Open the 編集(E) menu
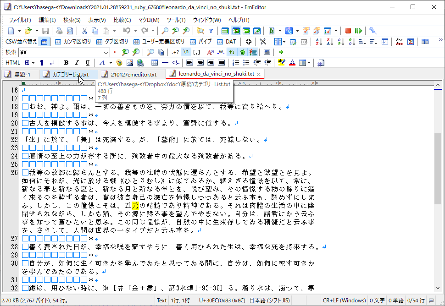The width and height of the screenshot is (445, 306). [47, 20]
